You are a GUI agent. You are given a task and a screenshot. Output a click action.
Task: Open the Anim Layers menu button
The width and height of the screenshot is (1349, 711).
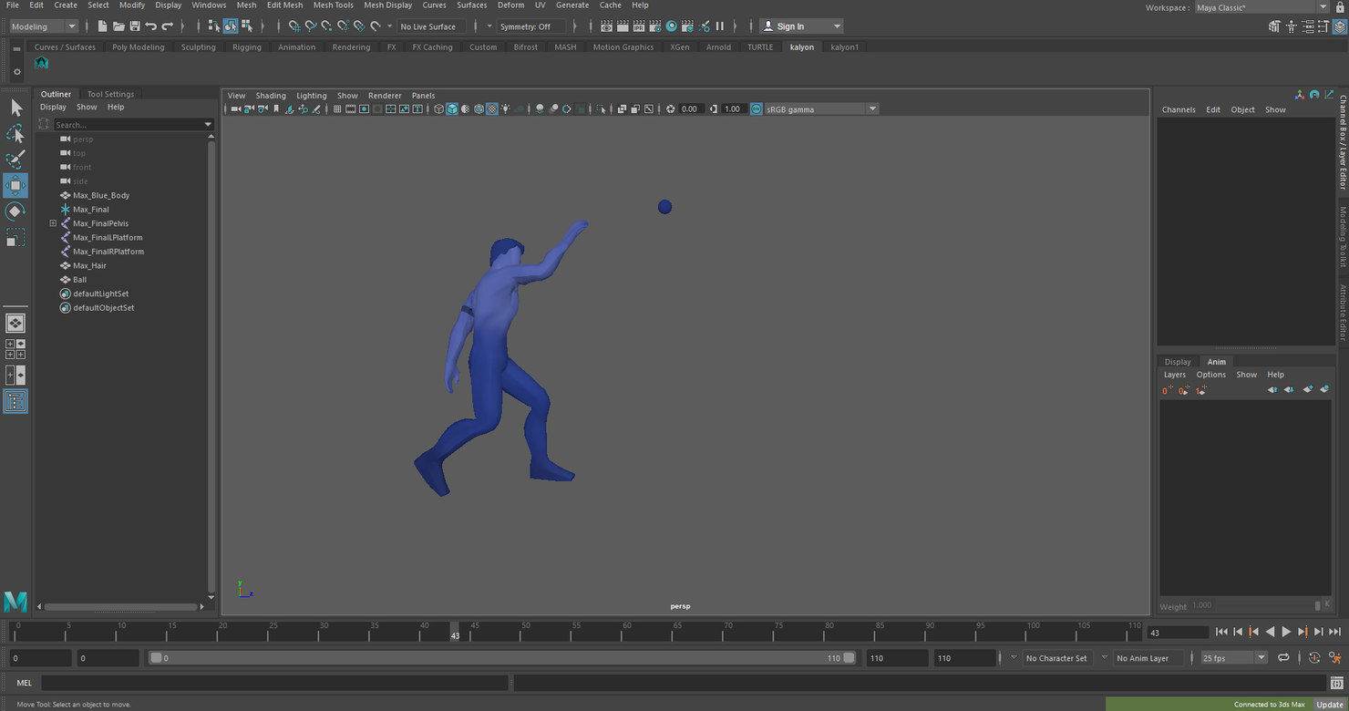1174,375
